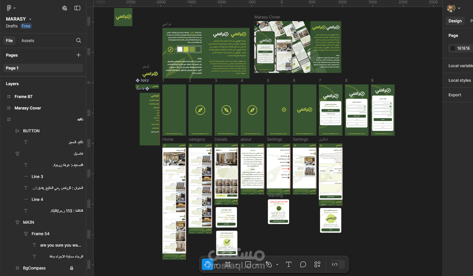Select the Frame 87 layer
This screenshot has width=473, height=276.
tap(23, 97)
